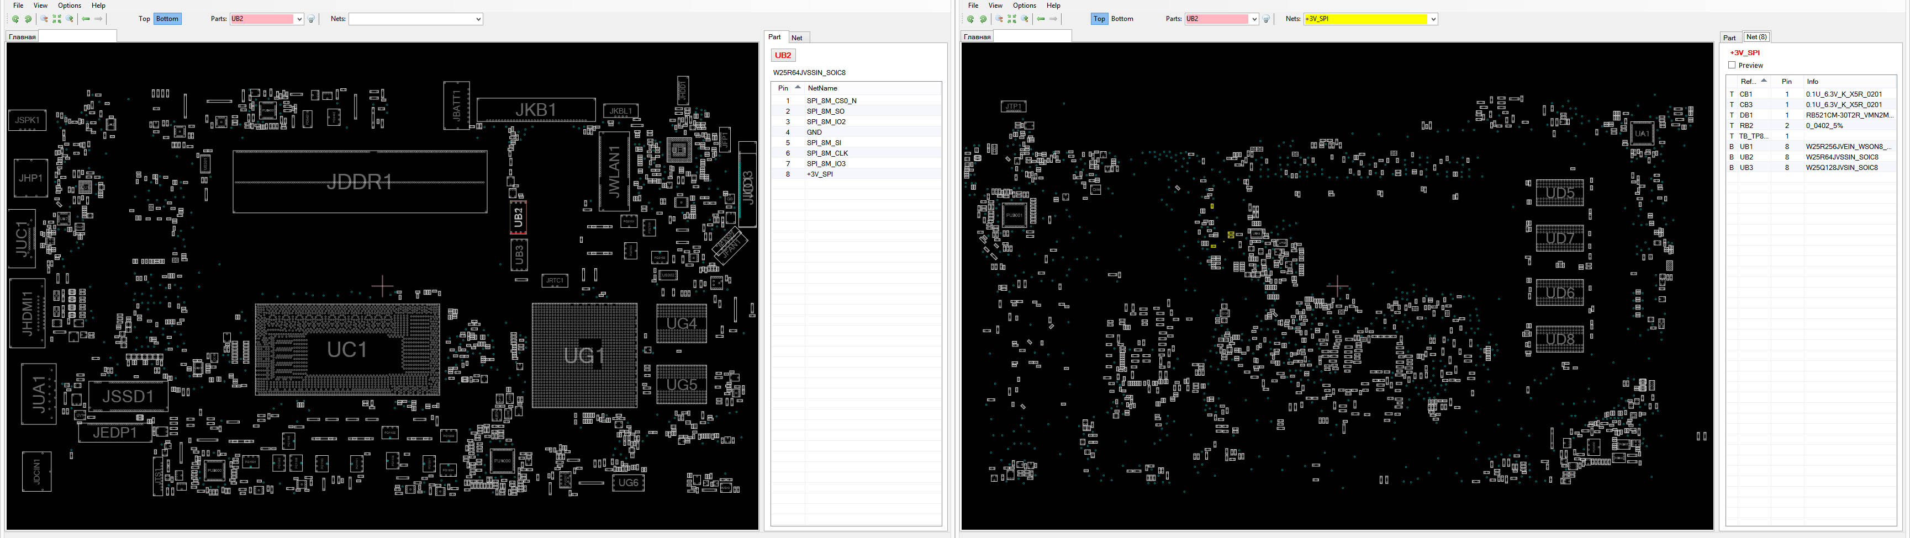
Task: Enable the Preview checkbox for +3V_SPI
Action: (x=1732, y=65)
